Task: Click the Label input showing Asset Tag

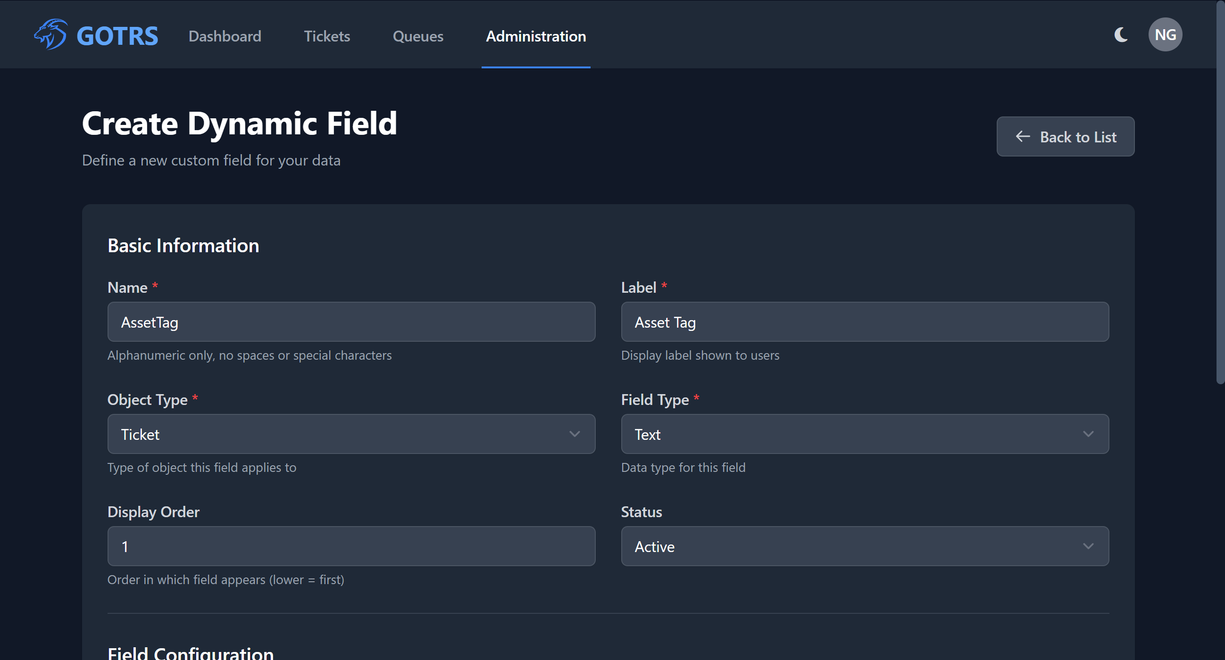Action: coord(865,322)
